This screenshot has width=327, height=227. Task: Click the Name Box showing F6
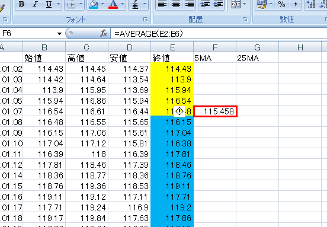click(x=28, y=33)
